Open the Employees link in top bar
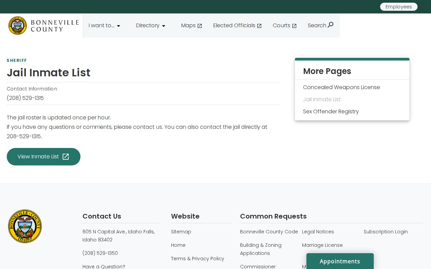431x269 pixels. 399,7
